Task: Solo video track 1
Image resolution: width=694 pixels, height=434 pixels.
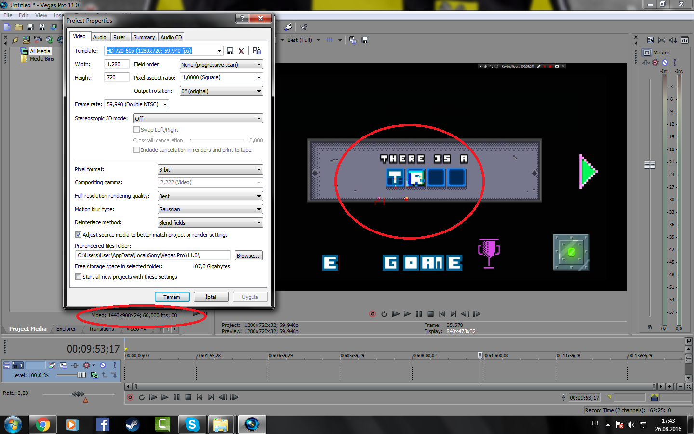Action: [x=114, y=366]
